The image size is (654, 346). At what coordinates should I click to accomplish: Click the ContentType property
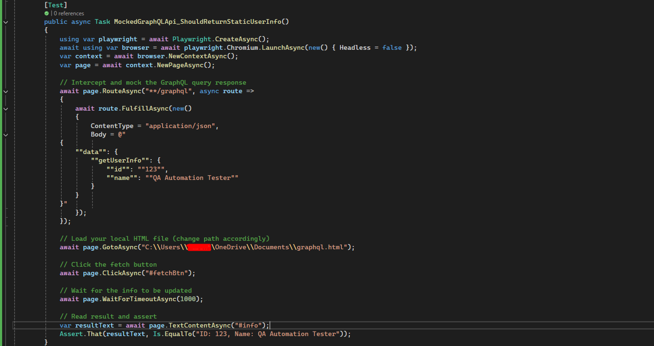coord(112,126)
